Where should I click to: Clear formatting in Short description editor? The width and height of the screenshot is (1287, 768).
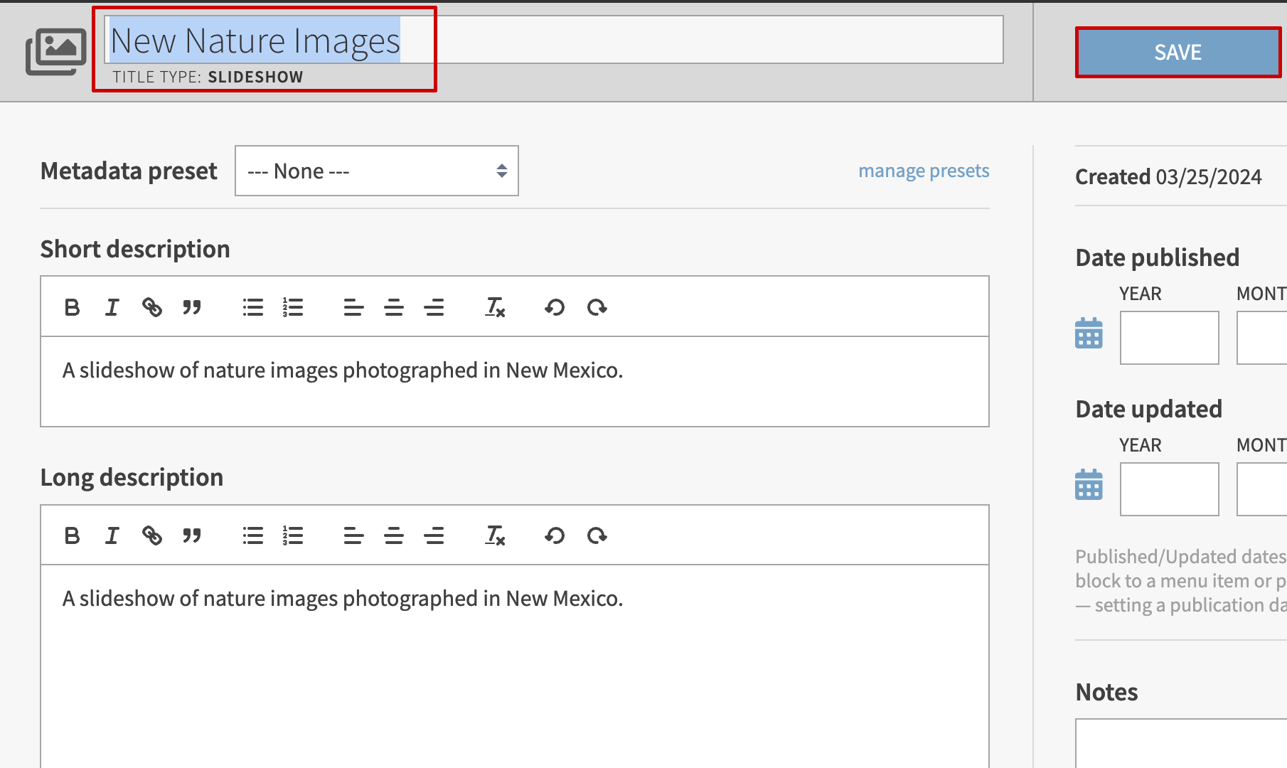[495, 307]
